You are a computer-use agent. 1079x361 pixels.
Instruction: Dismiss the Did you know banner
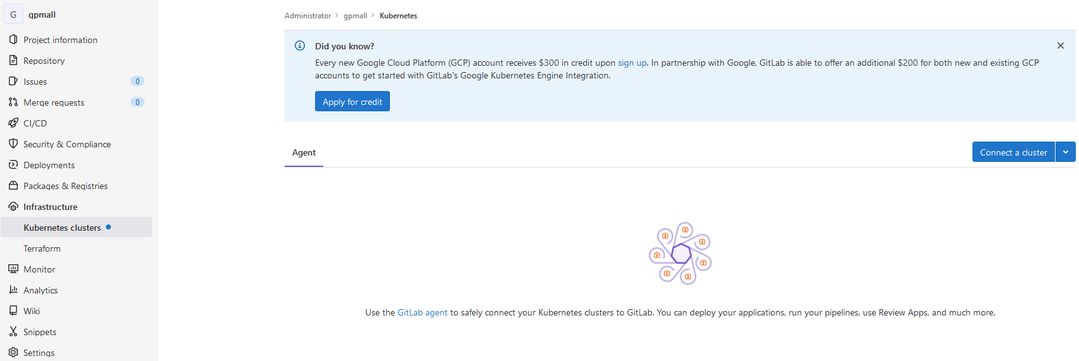click(x=1061, y=46)
